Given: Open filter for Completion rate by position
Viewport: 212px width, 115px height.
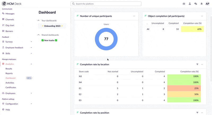Looking at the screenshot, I should point(197,113).
